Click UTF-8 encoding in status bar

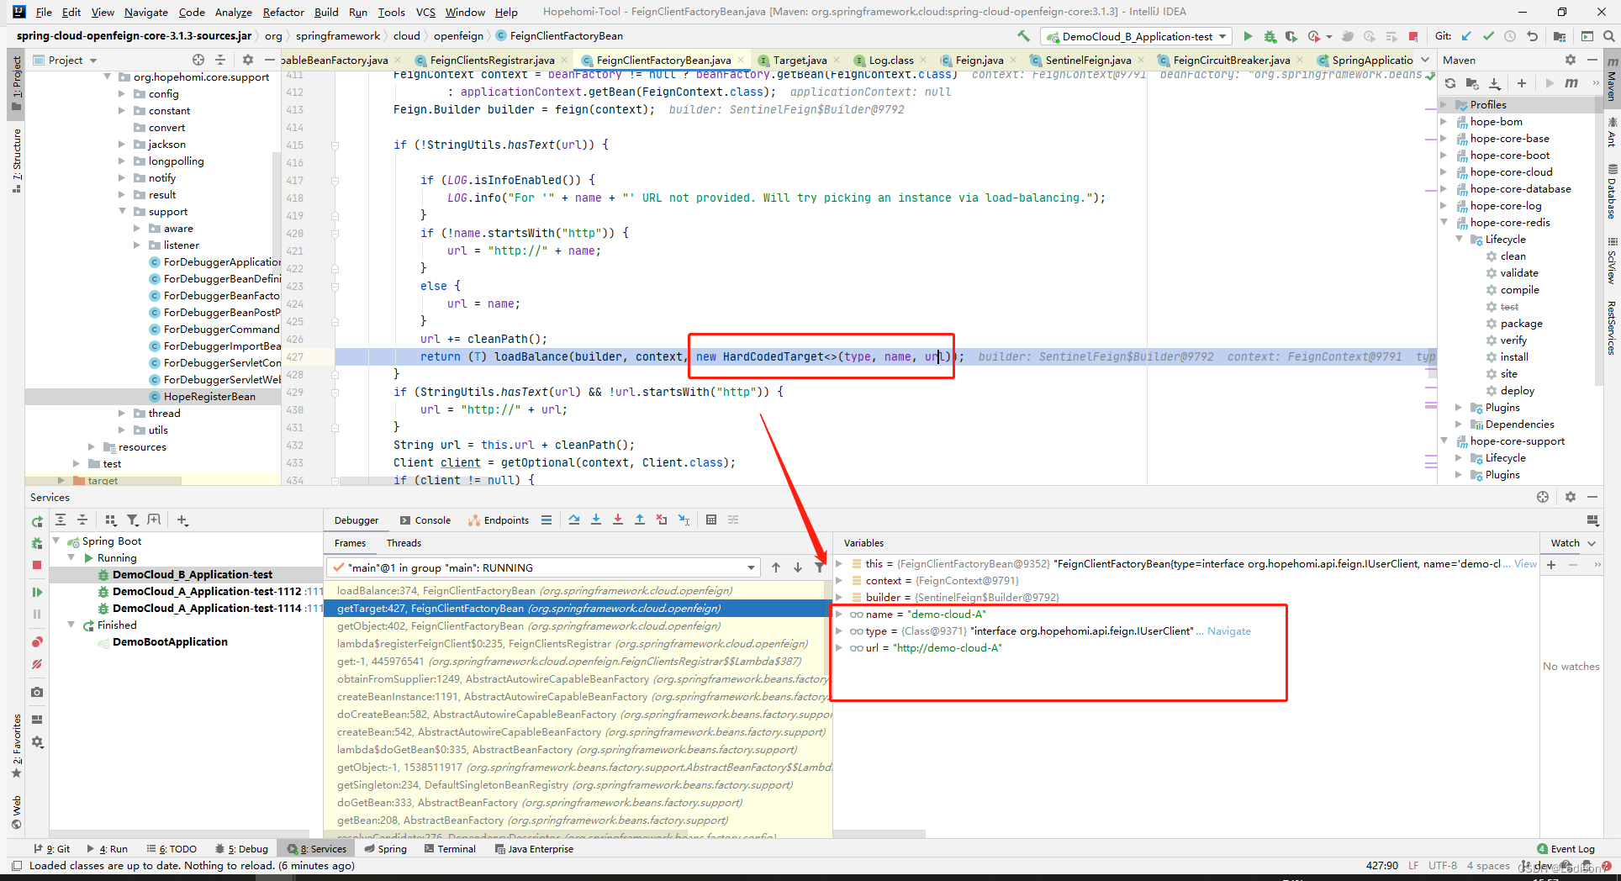(1442, 866)
